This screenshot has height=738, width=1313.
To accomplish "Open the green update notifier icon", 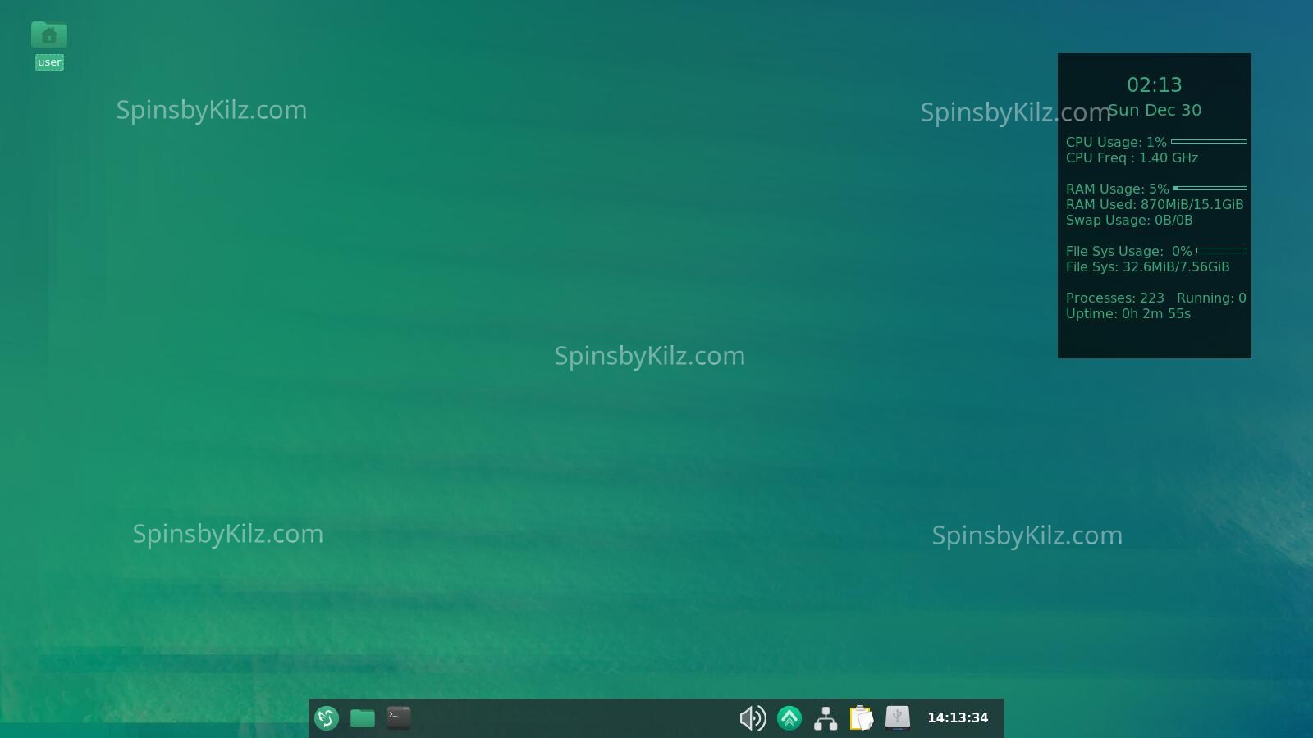I will pos(789,718).
